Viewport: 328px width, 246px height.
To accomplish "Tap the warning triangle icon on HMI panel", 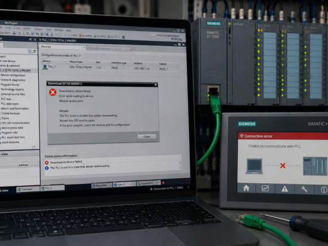I will click(284, 189).
